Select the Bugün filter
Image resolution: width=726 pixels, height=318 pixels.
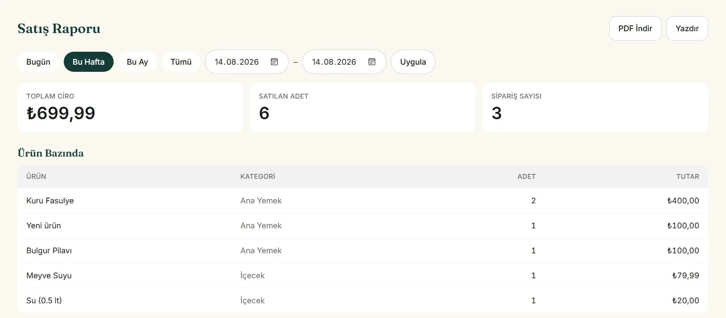38,62
